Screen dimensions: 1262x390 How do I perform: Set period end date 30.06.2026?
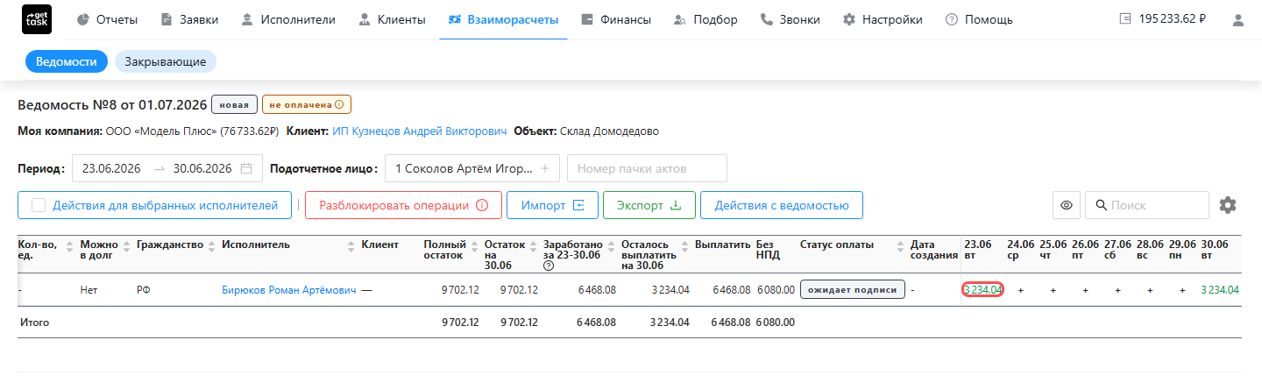click(x=202, y=168)
